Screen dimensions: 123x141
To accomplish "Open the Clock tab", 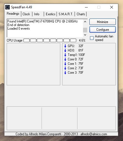I will 26,14.
